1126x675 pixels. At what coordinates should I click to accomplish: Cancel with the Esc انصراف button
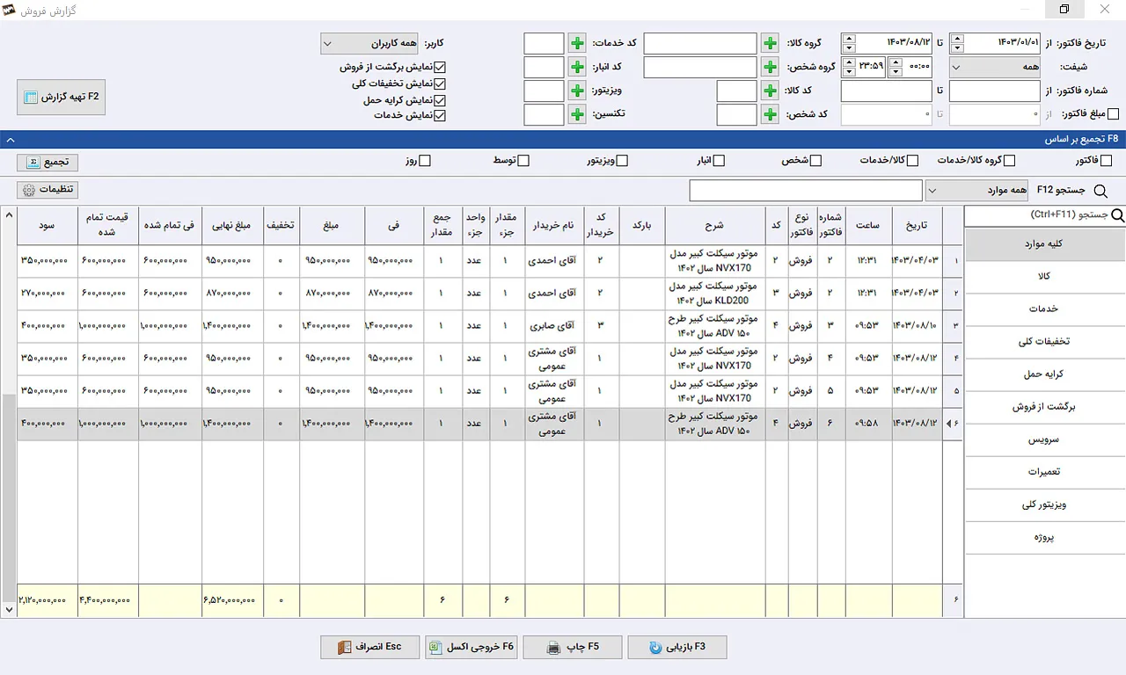pos(370,648)
